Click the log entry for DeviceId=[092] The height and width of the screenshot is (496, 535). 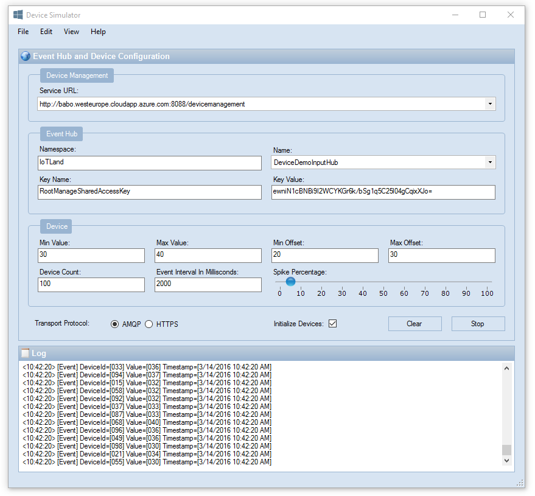click(147, 399)
